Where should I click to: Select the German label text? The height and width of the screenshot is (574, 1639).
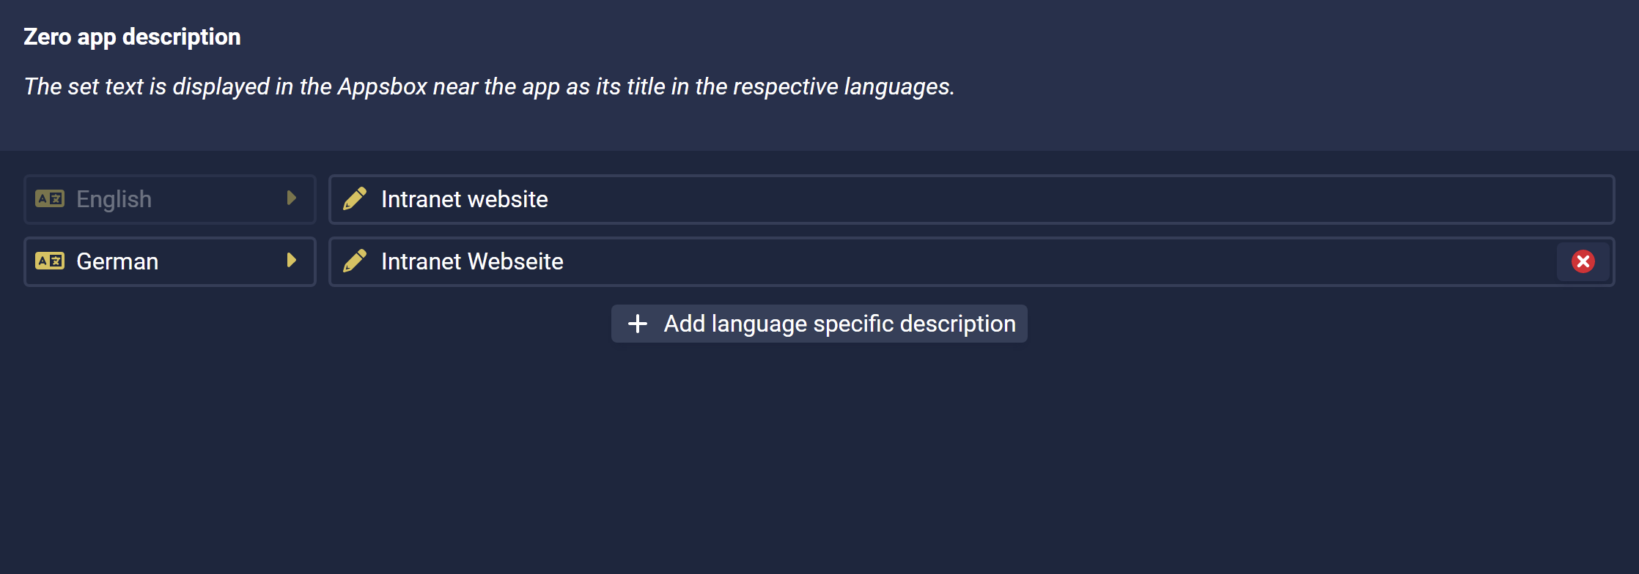click(x=117, y=261)
